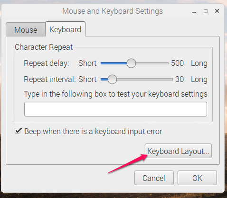Click the Character Repeat group title
This screenshot has width=227, height=198.
coord(44,47)
